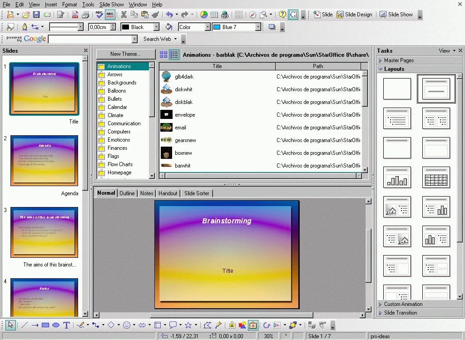The image size is (465, 340).
Task: Switch to the Slide Sorter tab
Action: (x=197, y=193)
